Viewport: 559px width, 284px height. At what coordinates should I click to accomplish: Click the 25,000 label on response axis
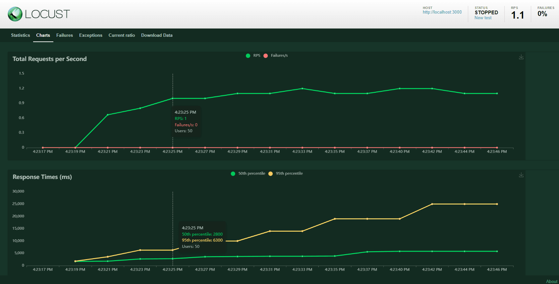[18, 204]
